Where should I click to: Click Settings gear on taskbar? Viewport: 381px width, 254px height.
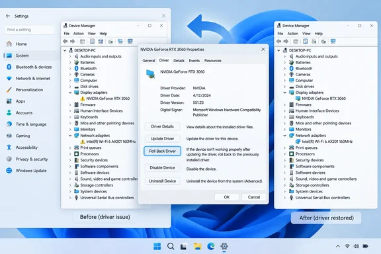coord(224,246)
